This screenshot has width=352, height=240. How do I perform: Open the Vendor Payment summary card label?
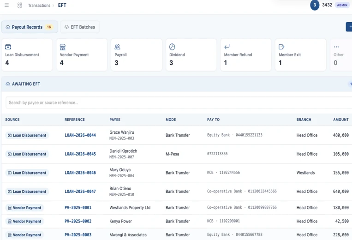click(x=74, y=55)
